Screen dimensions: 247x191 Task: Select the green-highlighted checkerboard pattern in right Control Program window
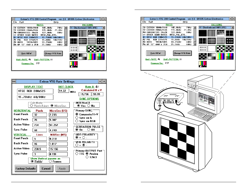click(x=221, y=48)
